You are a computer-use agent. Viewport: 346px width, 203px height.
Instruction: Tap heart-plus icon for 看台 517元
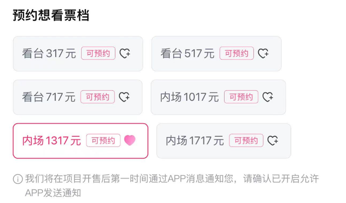pyautogui.click(x=263, y=53)
